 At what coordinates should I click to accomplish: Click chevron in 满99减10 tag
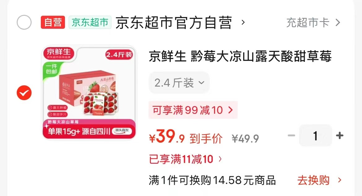click(x=231, y=110)
